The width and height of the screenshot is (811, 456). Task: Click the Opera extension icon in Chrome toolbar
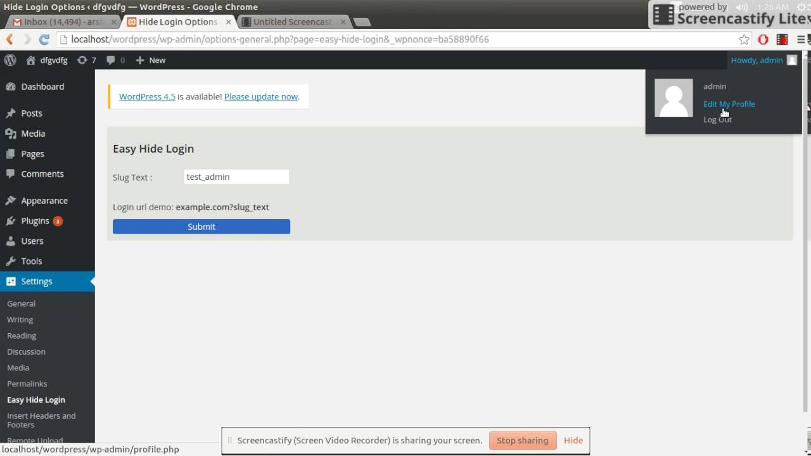(763, 39)
